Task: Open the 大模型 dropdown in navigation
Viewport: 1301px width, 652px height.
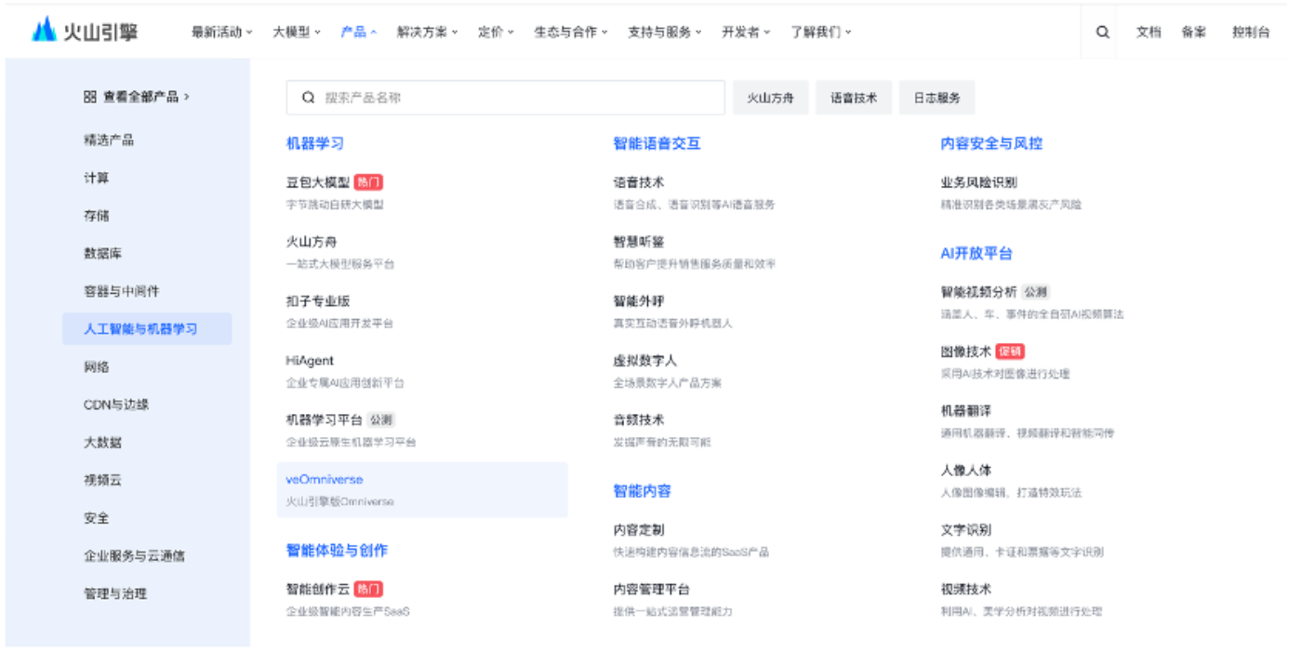Action: (296, 32)
